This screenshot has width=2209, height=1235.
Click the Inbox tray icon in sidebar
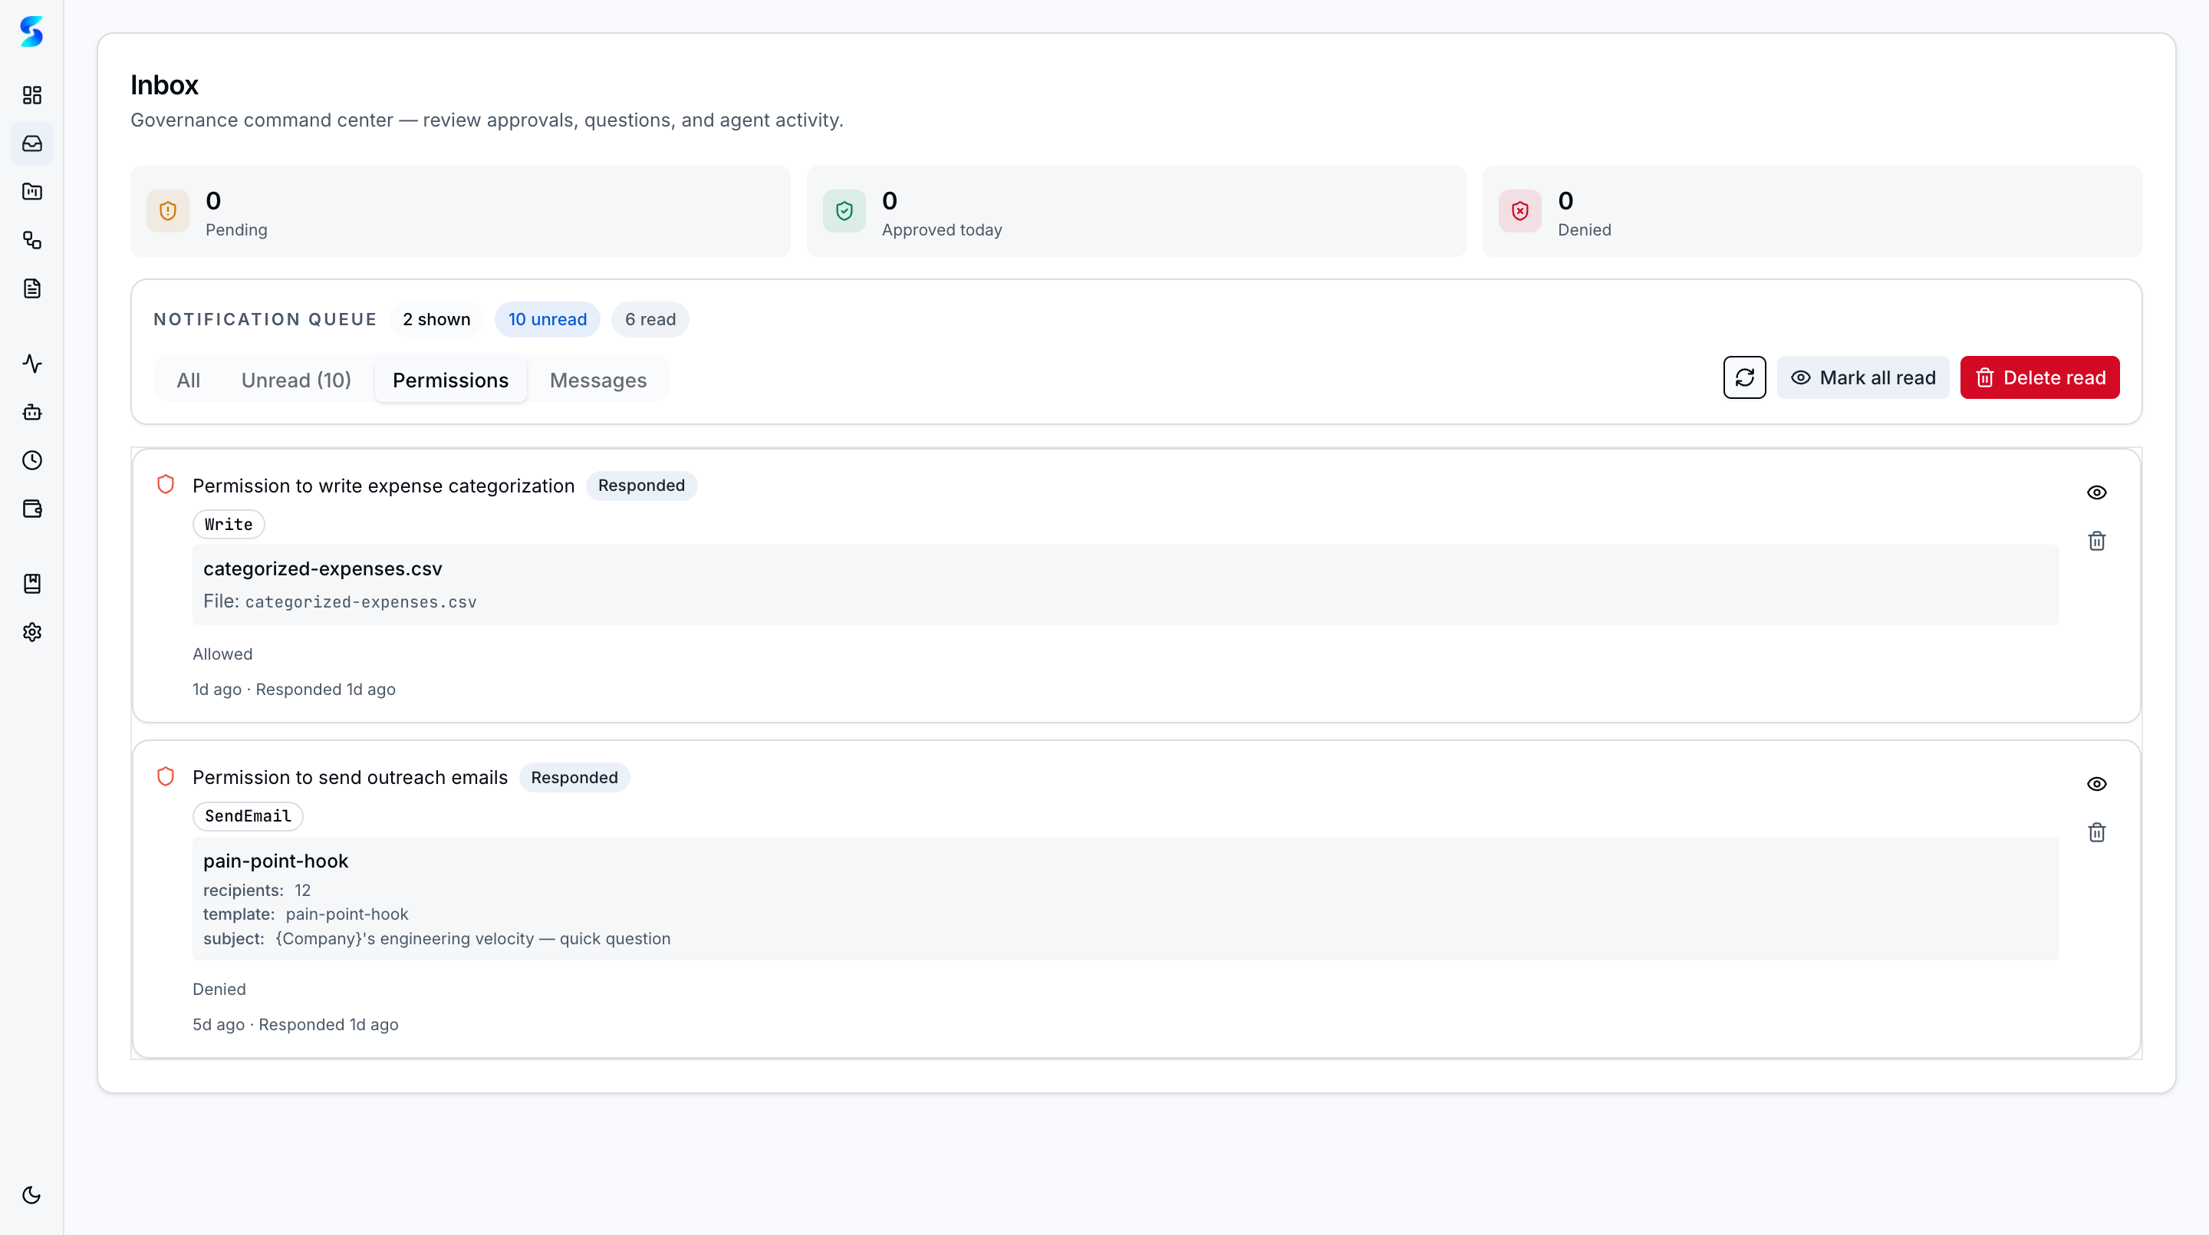point(31,143)
